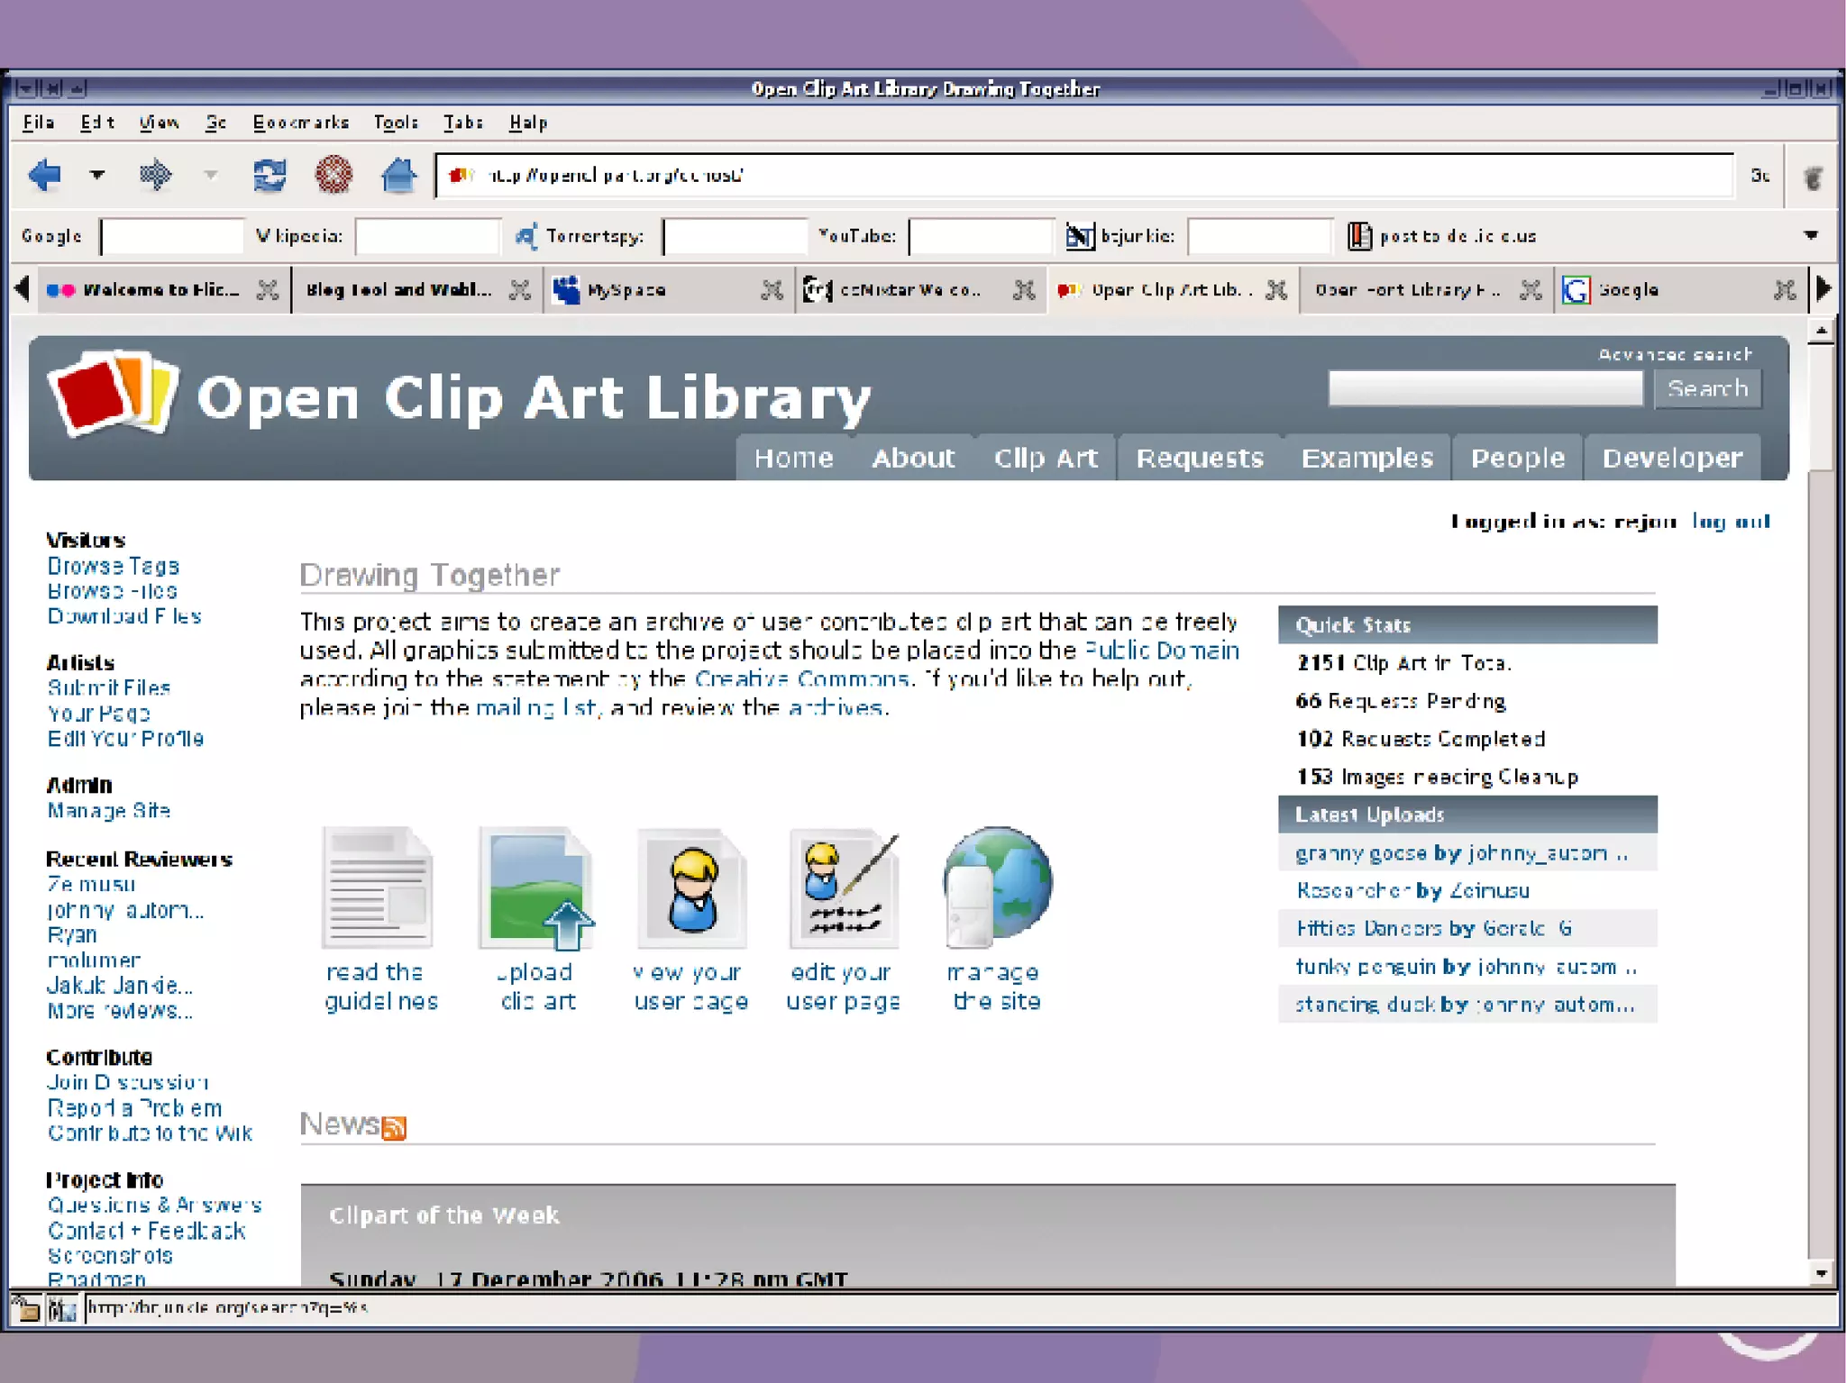Click the manage the site globe icon

click(x=997, y=887)
